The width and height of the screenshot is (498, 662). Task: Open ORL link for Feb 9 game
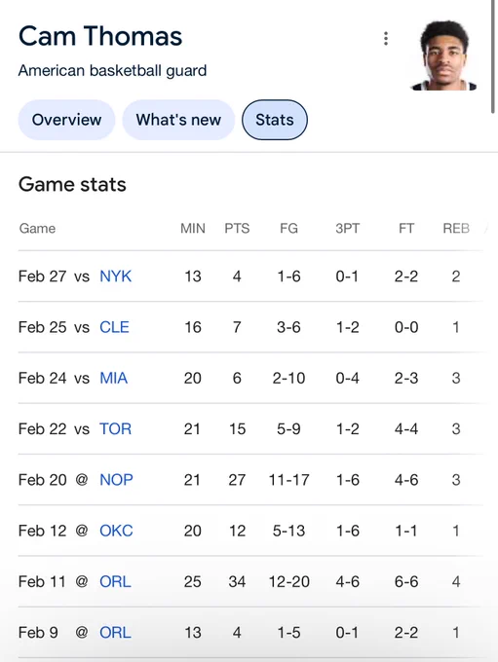click(115, 633)
